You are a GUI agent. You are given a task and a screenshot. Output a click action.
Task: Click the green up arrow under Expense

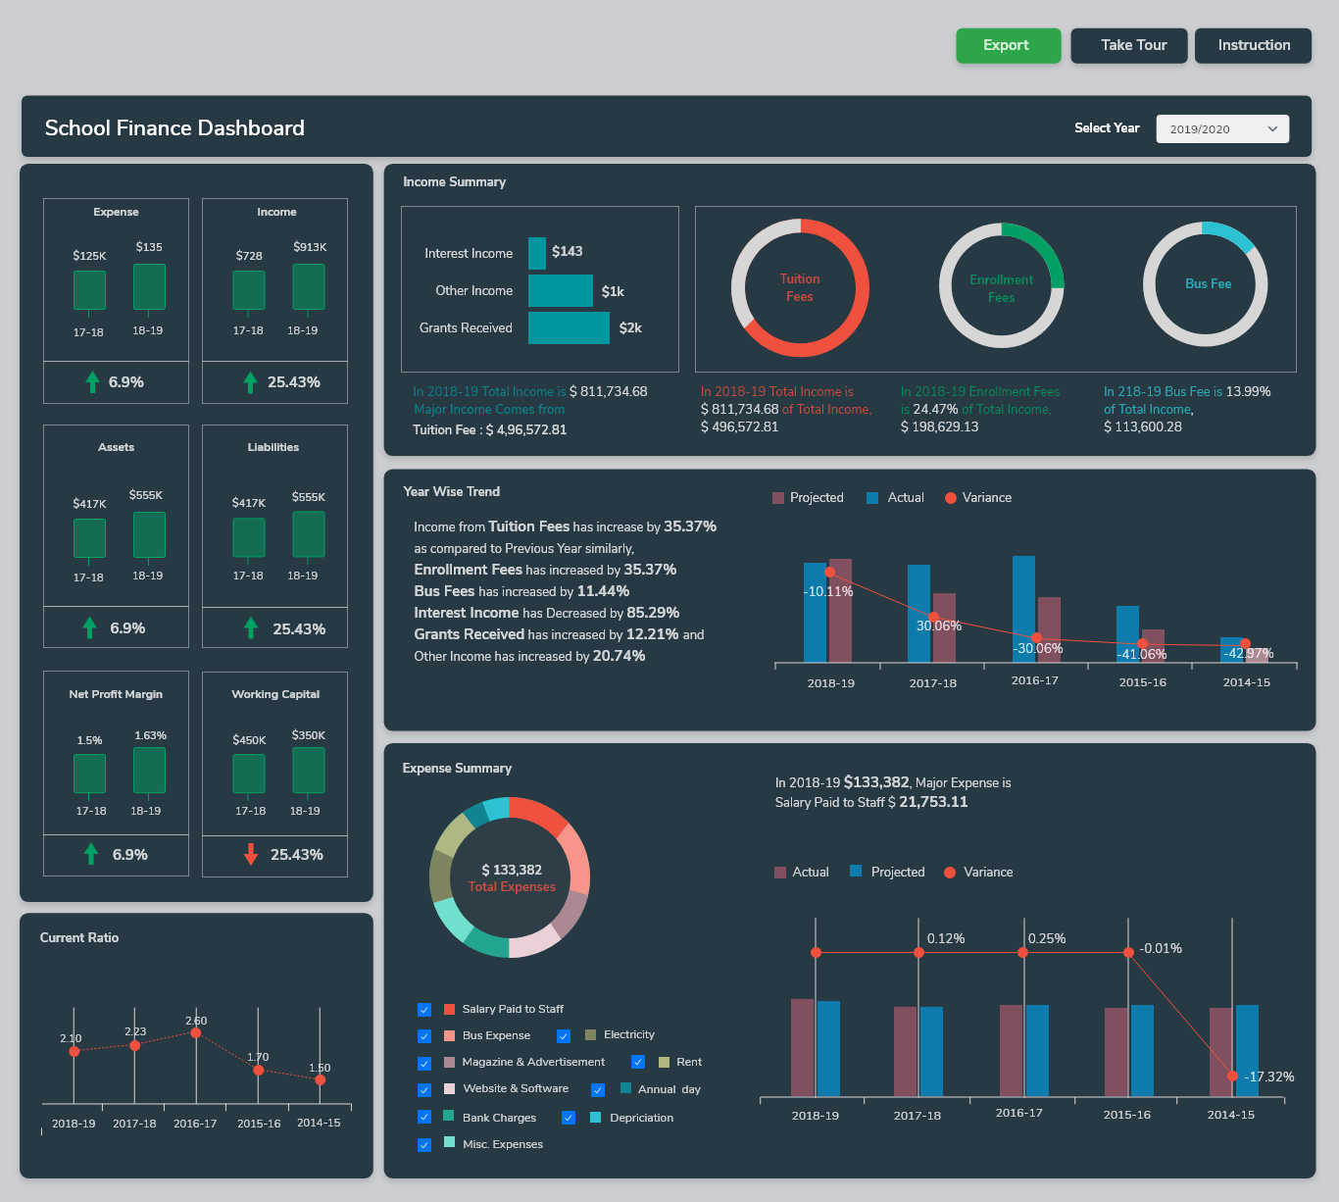point(92,381)
